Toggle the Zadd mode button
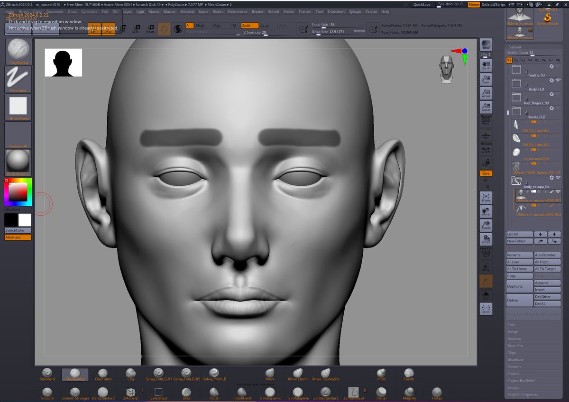 (249, 26)
